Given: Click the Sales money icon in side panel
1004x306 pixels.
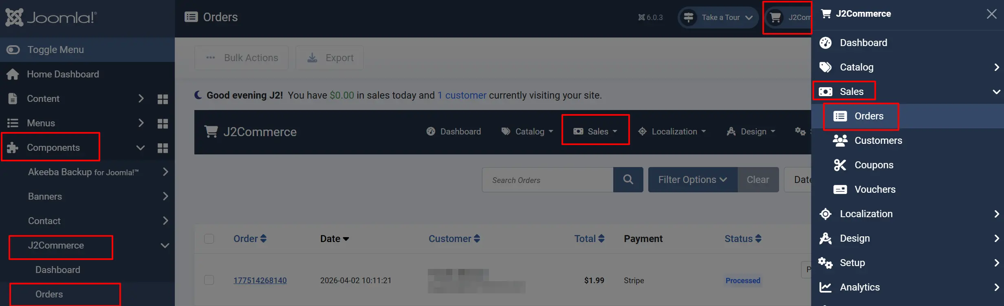Looking at the screenshot, I should tap(826, 92).
